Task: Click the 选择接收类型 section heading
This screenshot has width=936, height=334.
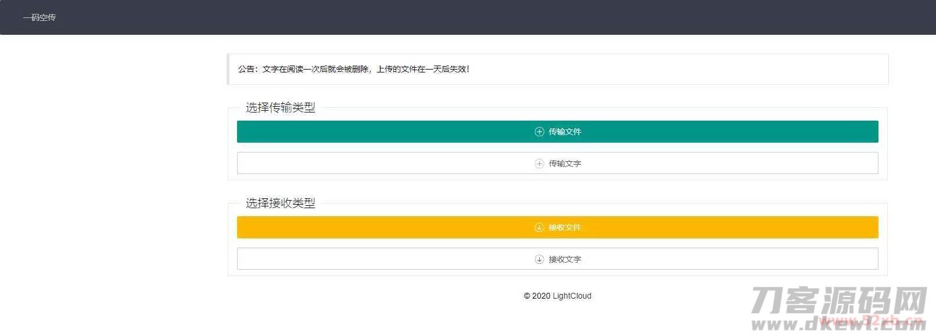Action: pos(281,203)
